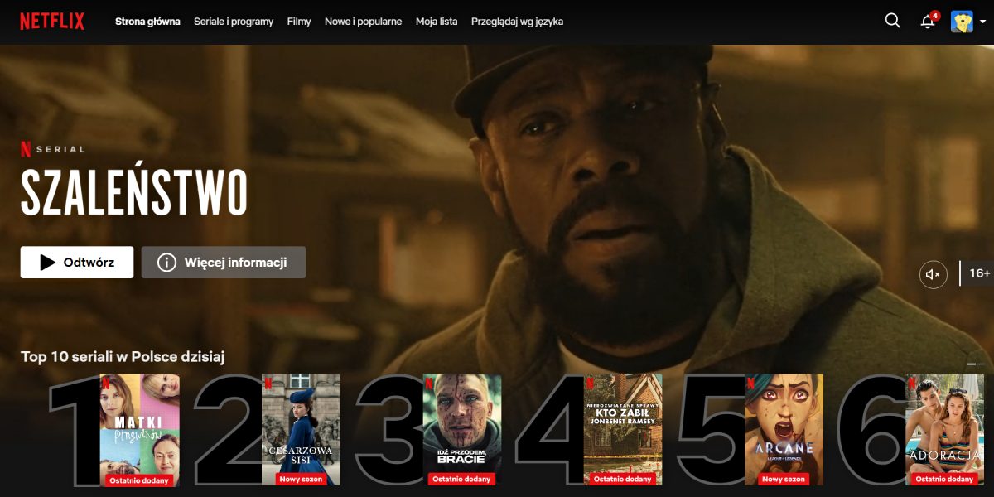The height and width of the screenshot is (497, 994).
Task: Open Więcej informacji about Szaleństwo
Action: (224, 263)
